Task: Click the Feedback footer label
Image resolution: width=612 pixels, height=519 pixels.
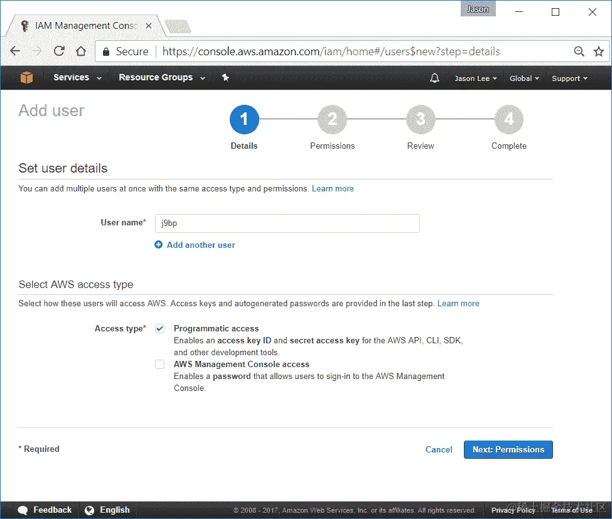Action: [52, 510]
